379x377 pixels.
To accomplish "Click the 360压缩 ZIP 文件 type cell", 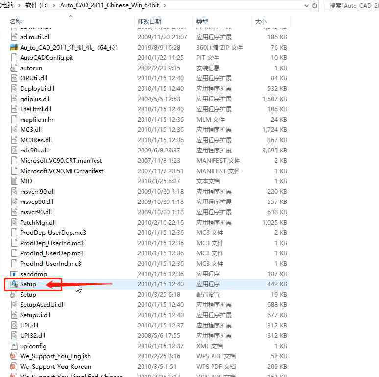I will tap(219, 48).
